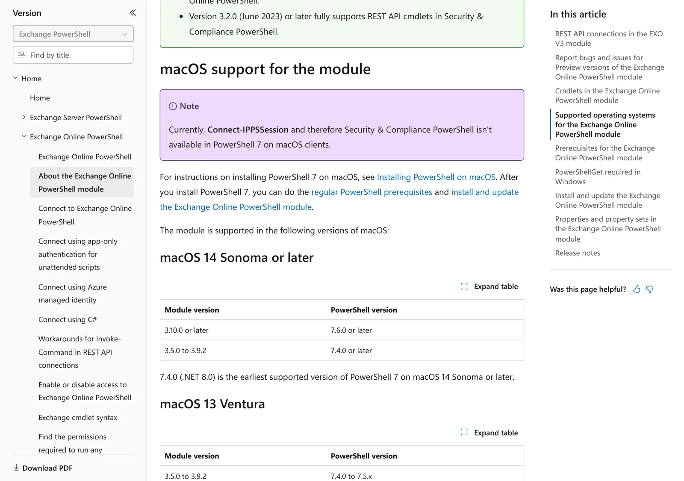Jump to Supported operating systems section
The width and height of the screenshot is (684, 481).
click(x=605, y=124)
